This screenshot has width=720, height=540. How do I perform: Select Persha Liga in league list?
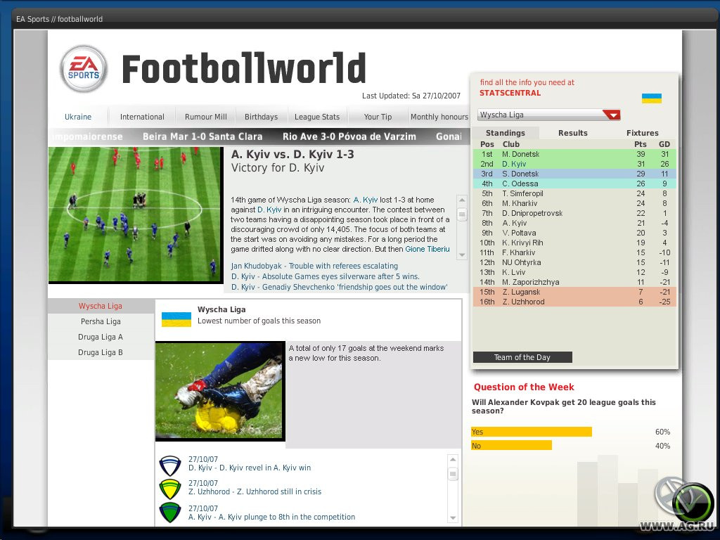pos(101,321)
